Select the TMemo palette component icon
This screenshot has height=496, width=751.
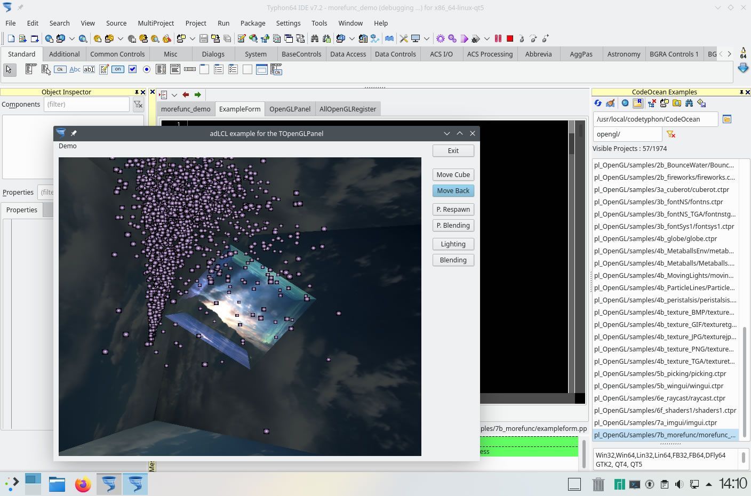point(103,69)
